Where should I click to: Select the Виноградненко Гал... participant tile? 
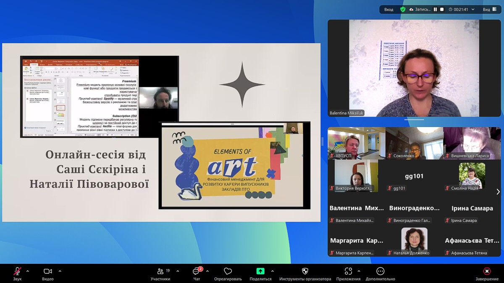414,208
